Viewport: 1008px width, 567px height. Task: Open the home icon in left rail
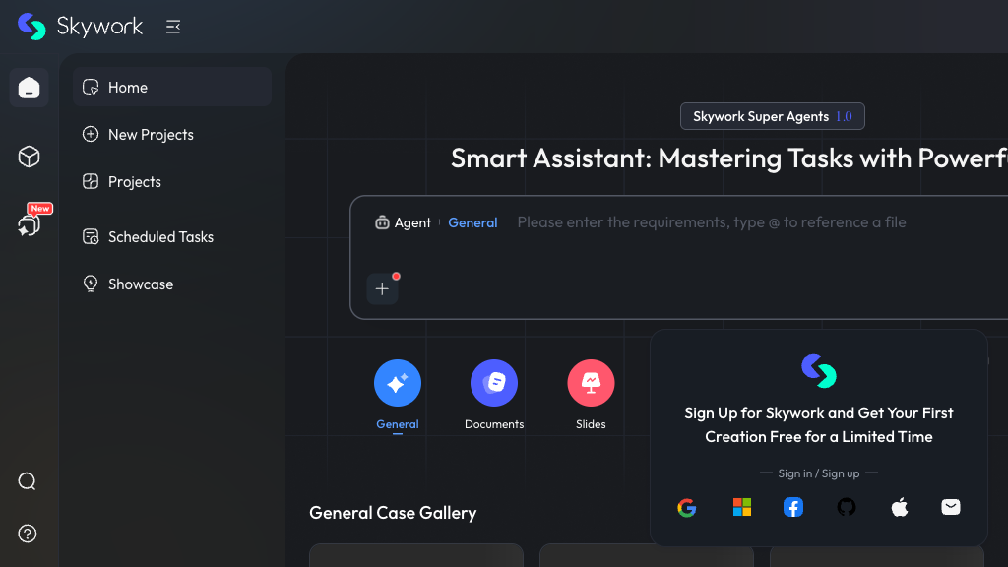30,88
